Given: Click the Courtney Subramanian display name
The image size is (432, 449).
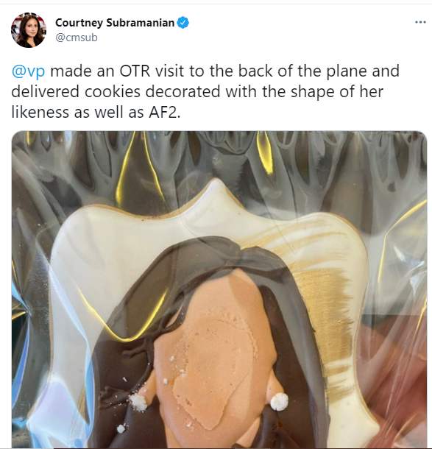Looking at the screenshot, I should 115,23.
